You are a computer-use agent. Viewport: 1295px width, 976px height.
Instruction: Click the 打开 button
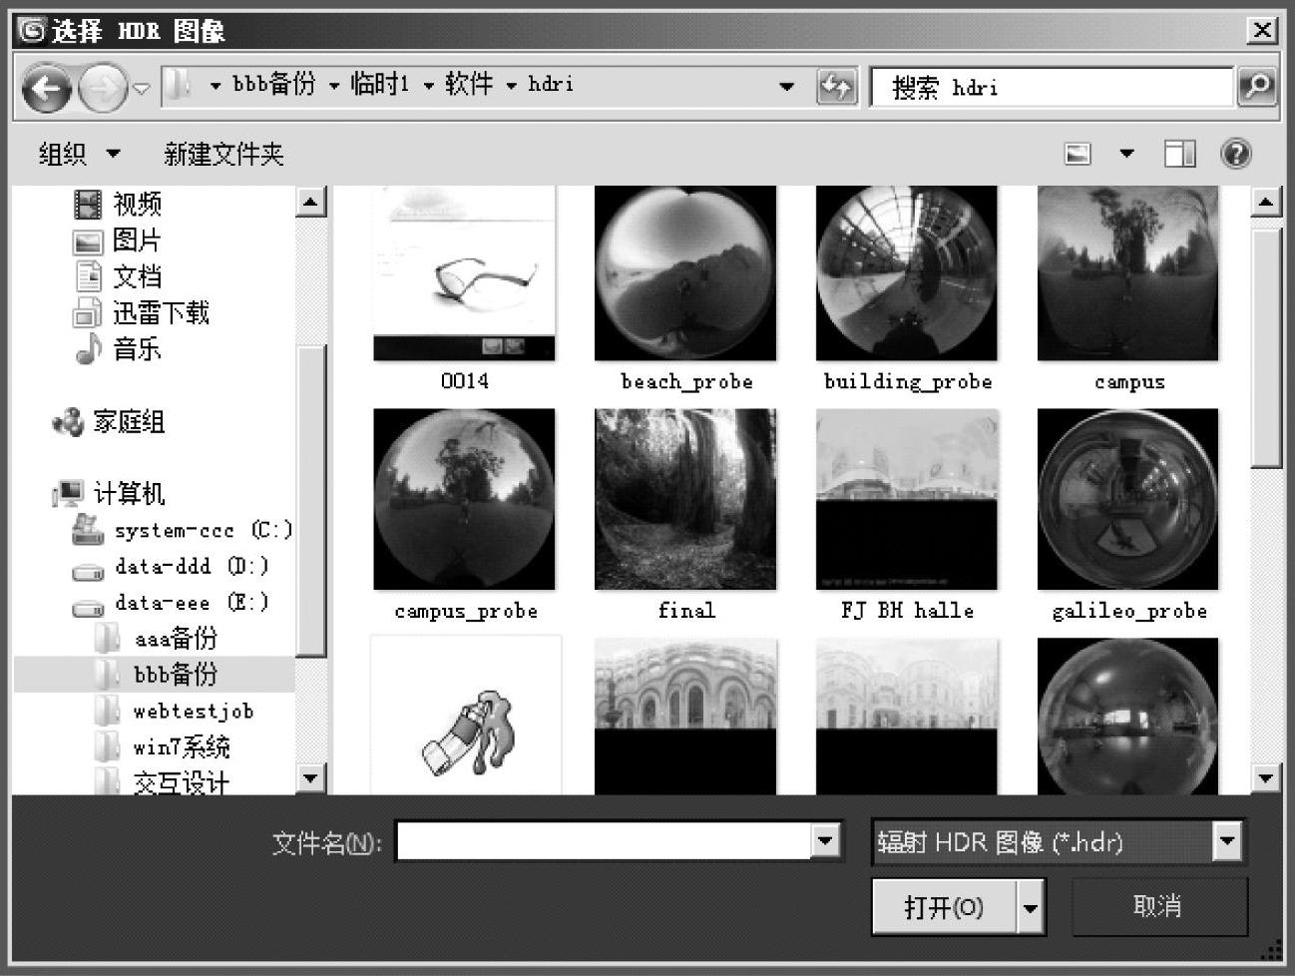(x=944, y=907)
